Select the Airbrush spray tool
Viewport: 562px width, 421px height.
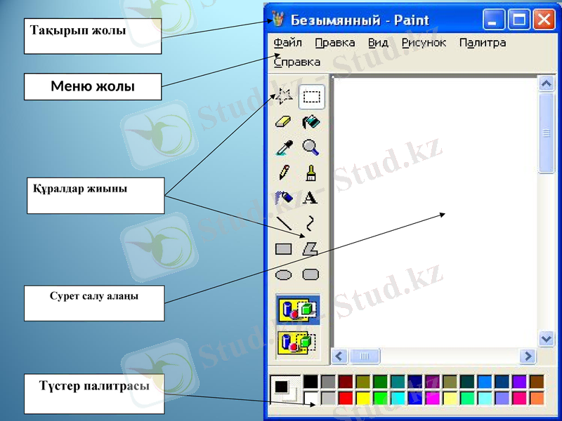tap(284, 199)
